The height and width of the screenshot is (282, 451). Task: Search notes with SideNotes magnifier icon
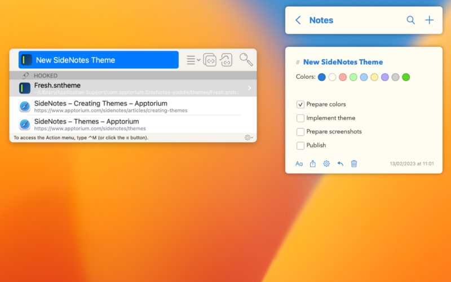[411, 20]
